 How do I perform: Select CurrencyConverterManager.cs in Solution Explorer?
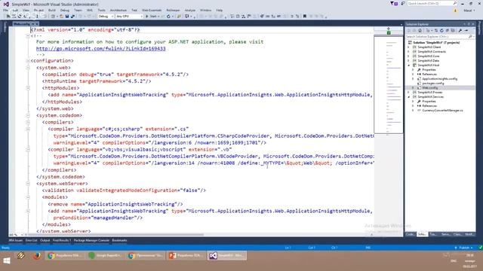click(442, 111)
